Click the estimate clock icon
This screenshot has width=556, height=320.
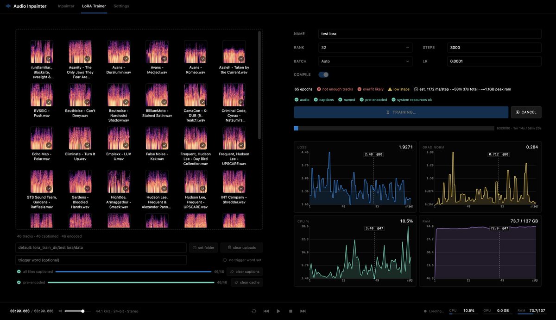click(x=416, y=89)
